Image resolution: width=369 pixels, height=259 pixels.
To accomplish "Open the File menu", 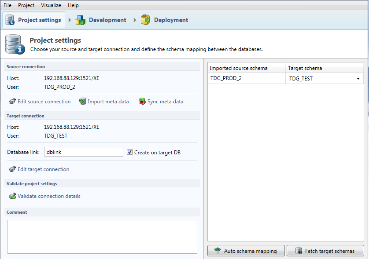I will pyautogui.click(x=7, y=5).
